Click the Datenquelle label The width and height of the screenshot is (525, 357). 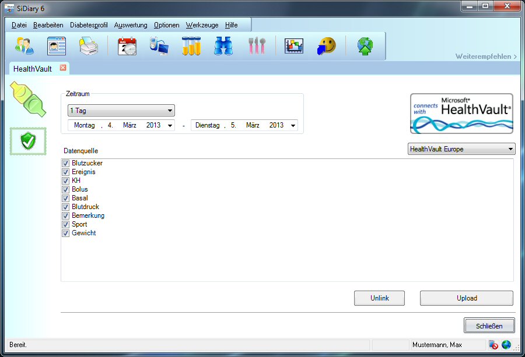tap(80, 151)
